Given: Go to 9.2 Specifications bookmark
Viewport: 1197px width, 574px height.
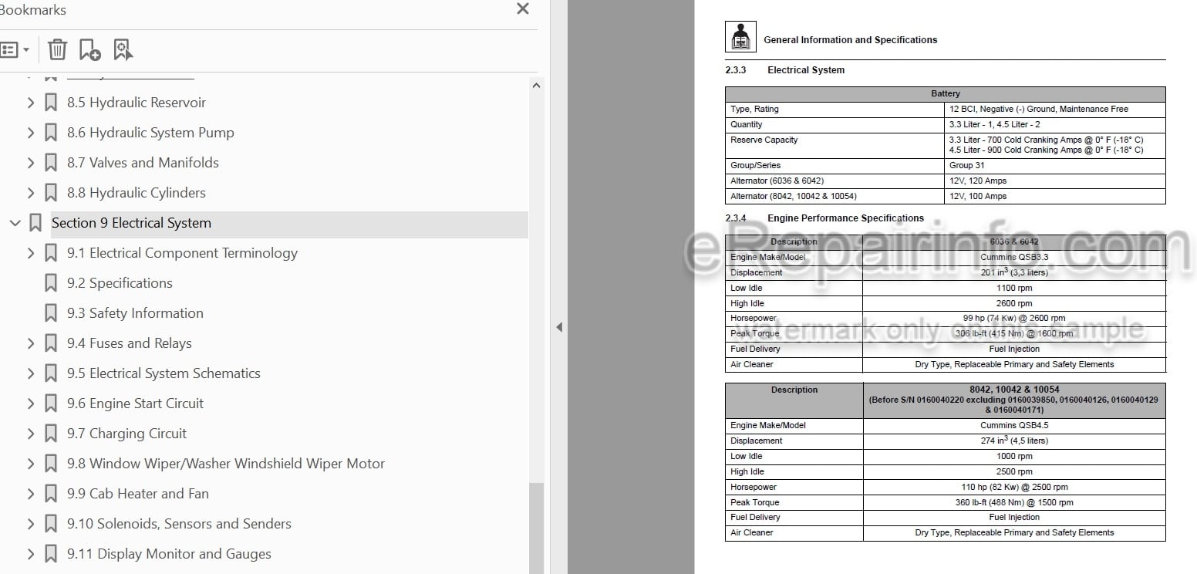Looking at the screenshot, I should coord(120,283).
